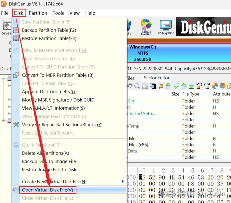Image resolution: width=231 pixels, height=203 pixels.
Task: Open the Create New Virtual Disk File submenu
Action: point(69,181)
